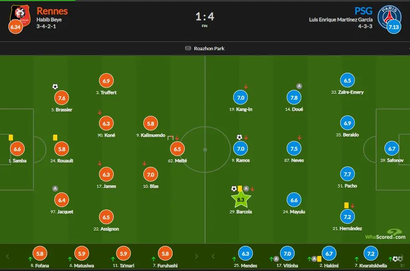Image resolution: width=410 pixels, height=271 pixels.
Task: Show previous PSG substitutes with left chevron
Action: [x=213, y=256]
